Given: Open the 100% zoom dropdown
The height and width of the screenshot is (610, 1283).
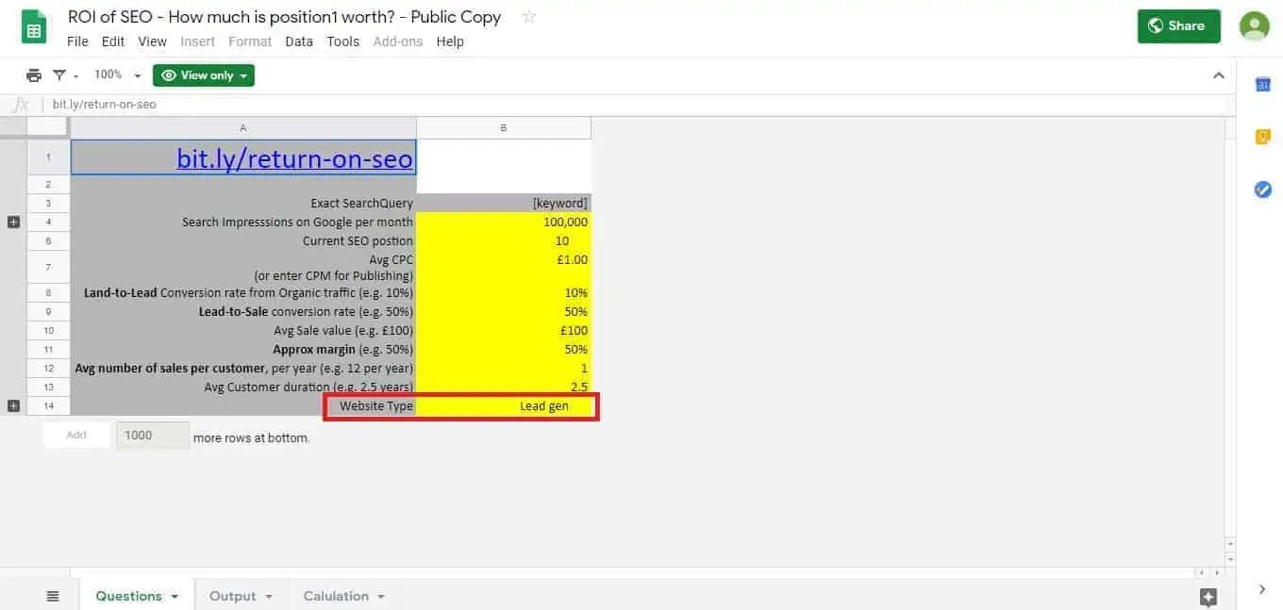Looking at the screenshot, I should [117, 75].
